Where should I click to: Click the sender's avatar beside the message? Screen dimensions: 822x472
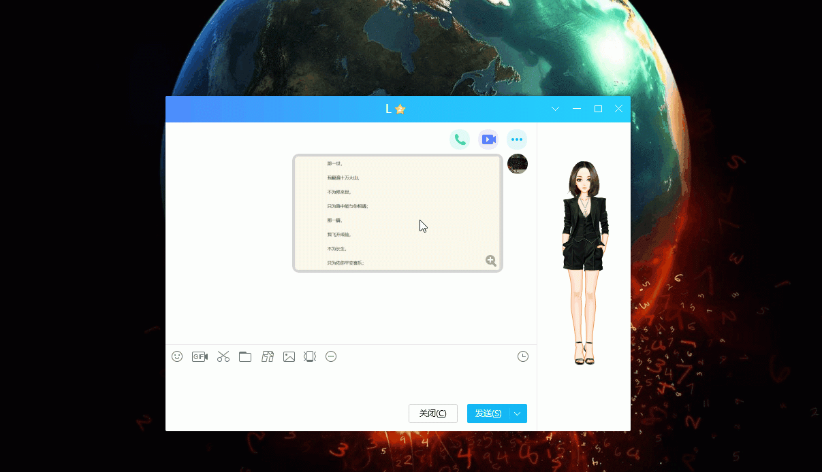coord(518,164)
